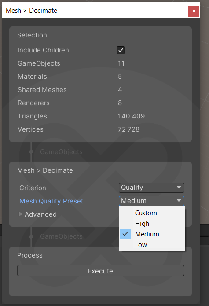Click the checkmark icon beside Medium
Screen dimensions: 209x306
click(x=125, y=234)
